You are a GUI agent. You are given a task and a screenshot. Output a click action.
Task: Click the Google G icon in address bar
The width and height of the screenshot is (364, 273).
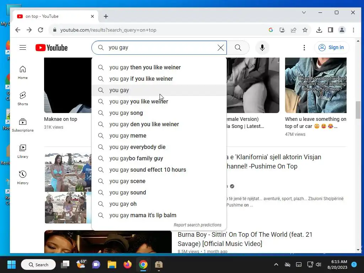pyautogui.click(x=271, y=30)
